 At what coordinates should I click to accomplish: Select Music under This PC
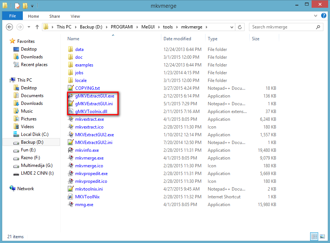click(x=27, y=111)
